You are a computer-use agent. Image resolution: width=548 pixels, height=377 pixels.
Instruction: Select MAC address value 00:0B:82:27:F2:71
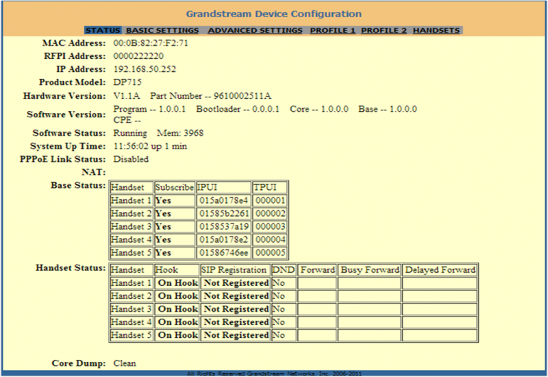coord(151,43)
